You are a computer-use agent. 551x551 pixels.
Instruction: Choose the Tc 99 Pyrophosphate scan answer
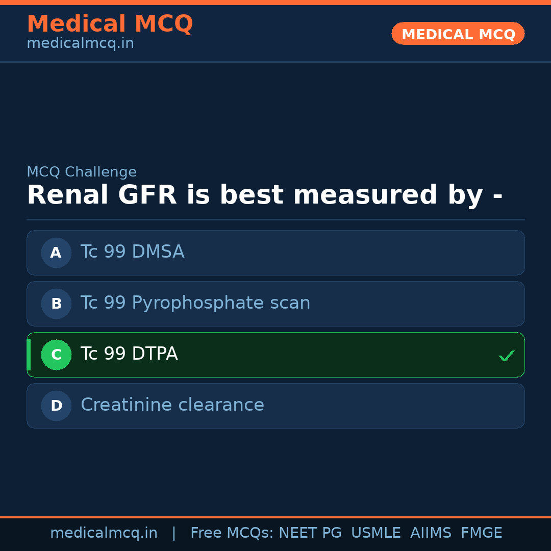[x=195, y=303]
